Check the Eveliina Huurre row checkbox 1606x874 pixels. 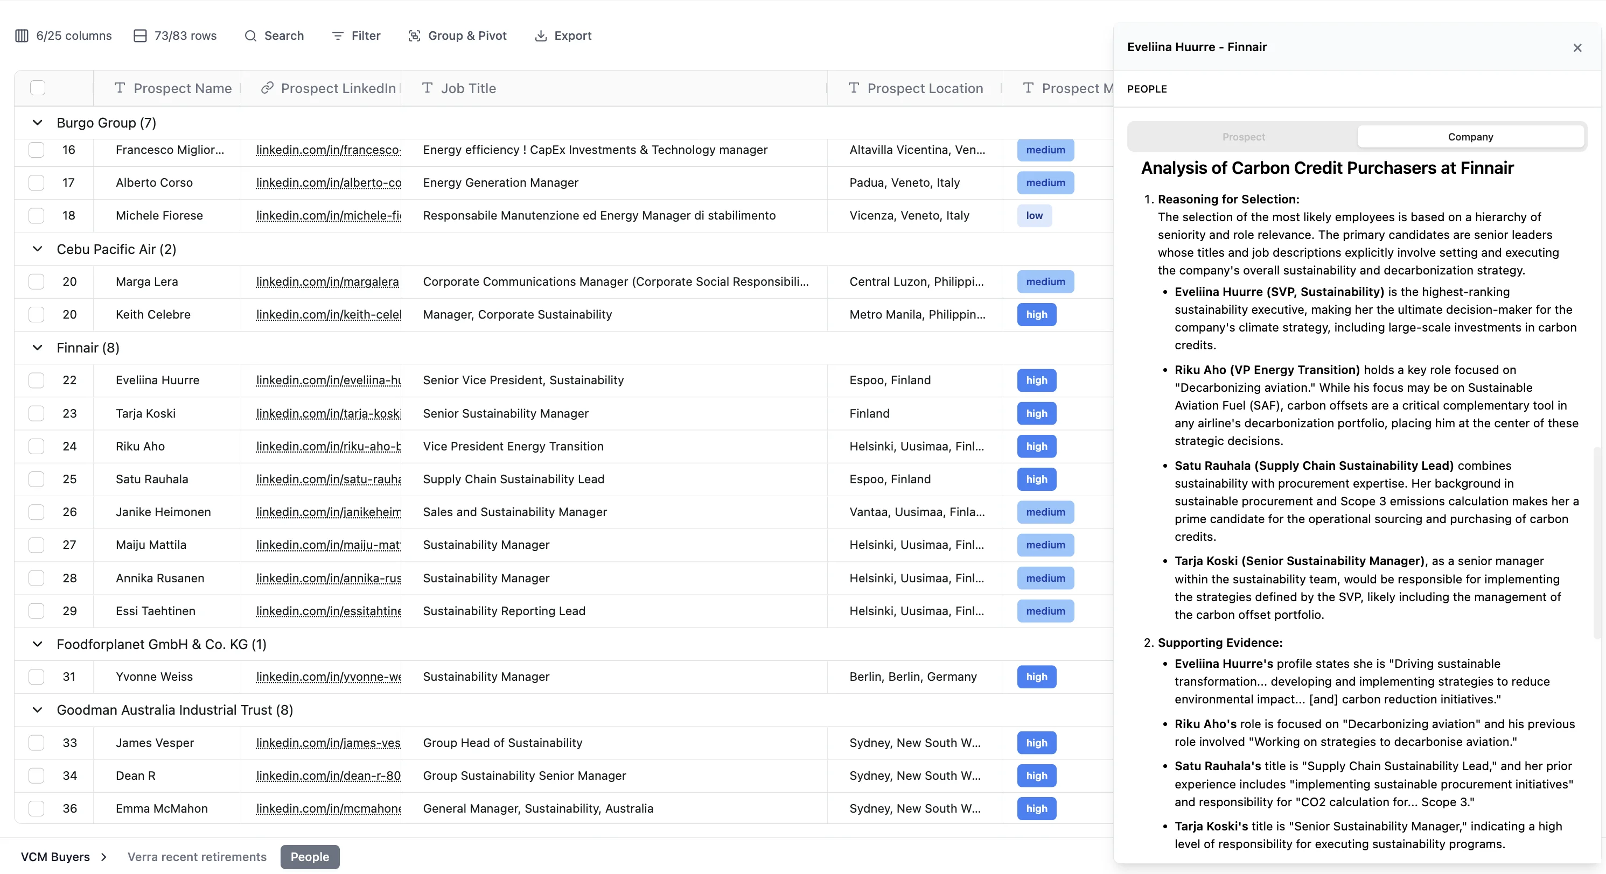pyautogui.click(x=37, y=380)
